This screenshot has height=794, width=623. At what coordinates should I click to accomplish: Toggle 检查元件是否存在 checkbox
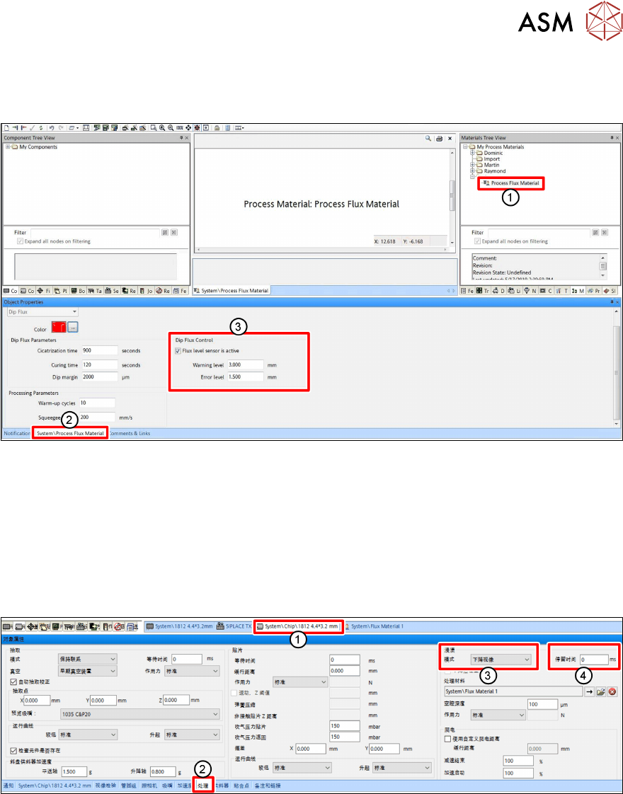(13, 750)
